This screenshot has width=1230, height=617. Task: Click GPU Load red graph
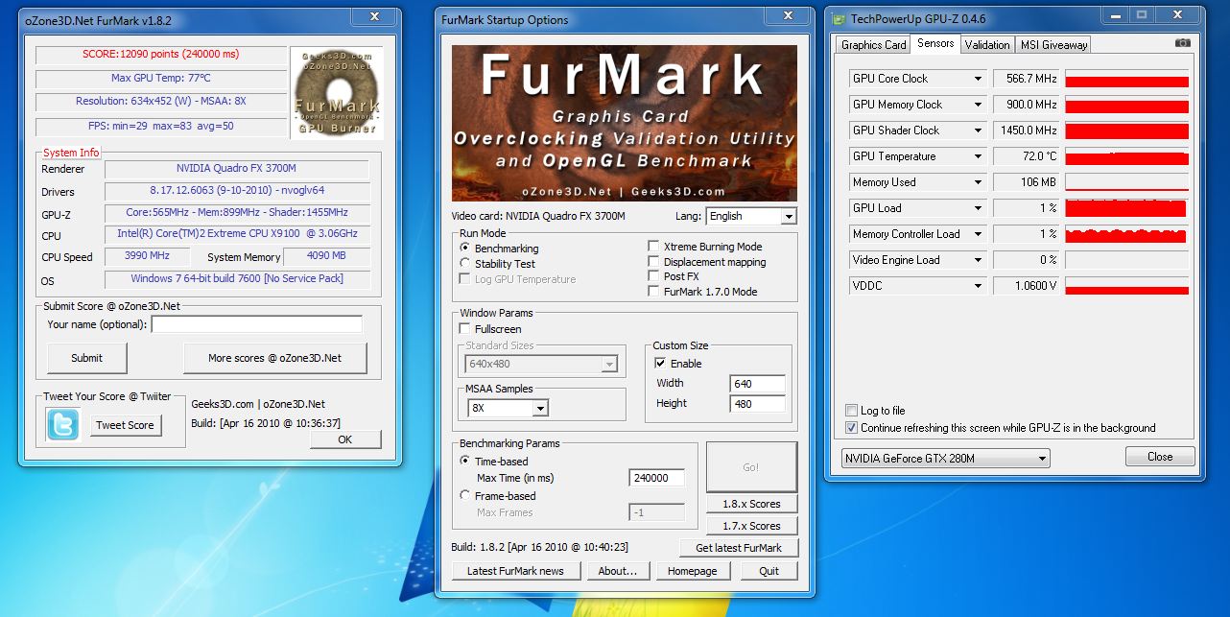pyautogui.click(x=1126, y=208)
